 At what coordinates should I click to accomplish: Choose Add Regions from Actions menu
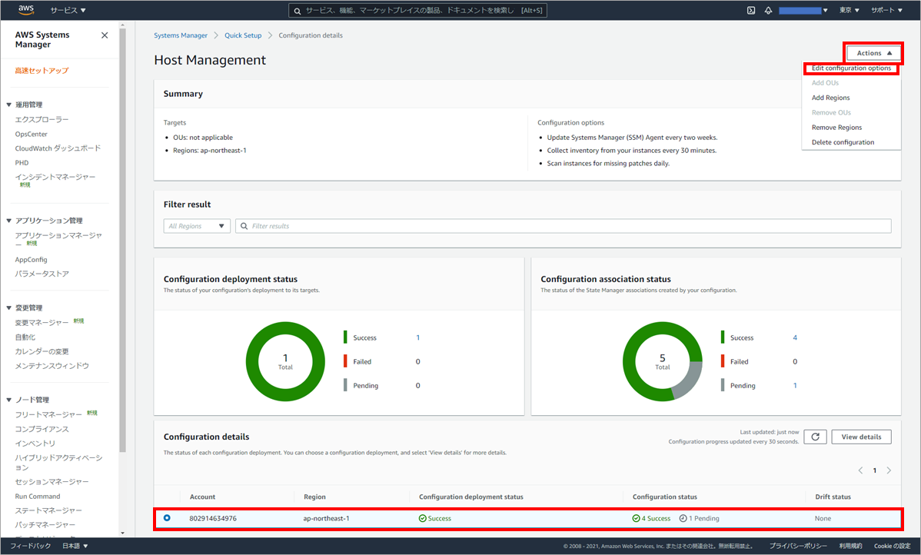point(830,98)
